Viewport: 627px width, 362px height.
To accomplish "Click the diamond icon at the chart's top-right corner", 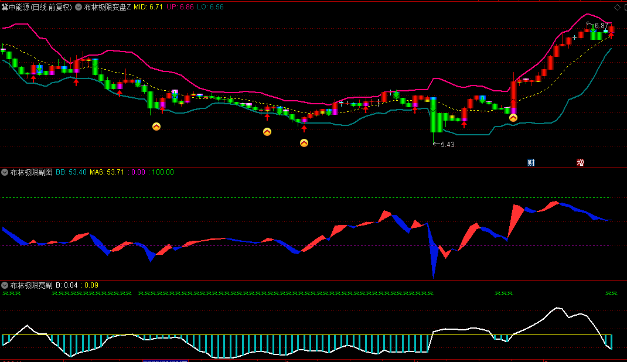I will 617,7.
